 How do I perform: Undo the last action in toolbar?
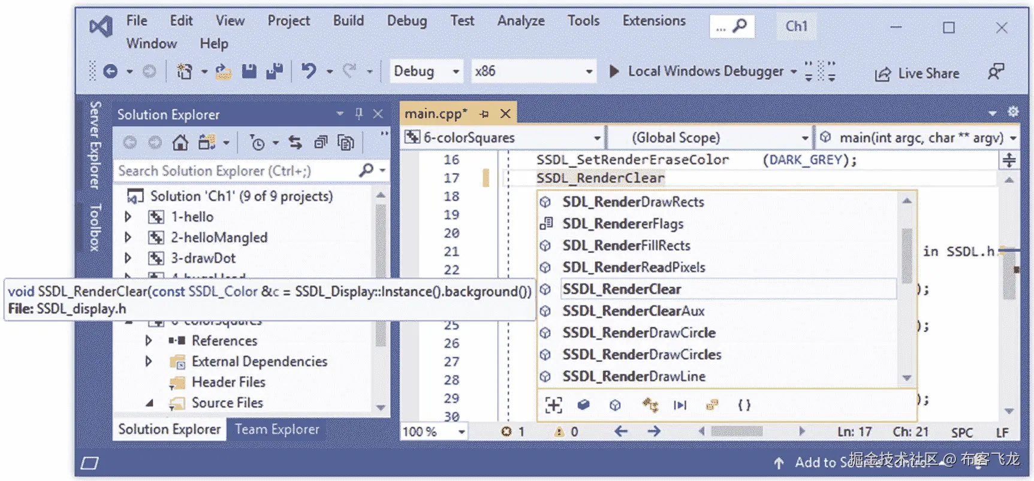click(x=309, y=72)
